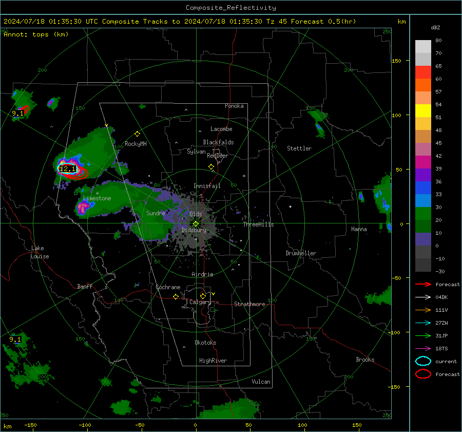462x432 pixels.
Task: Click the Olds town label
Action: pos(196,214)
